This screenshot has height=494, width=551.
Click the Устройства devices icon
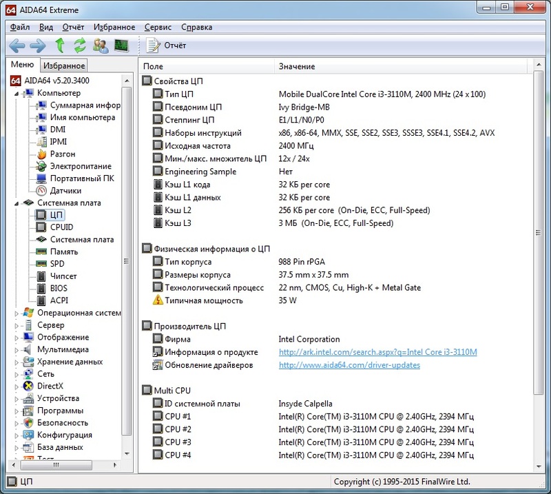tap(28, 398)
